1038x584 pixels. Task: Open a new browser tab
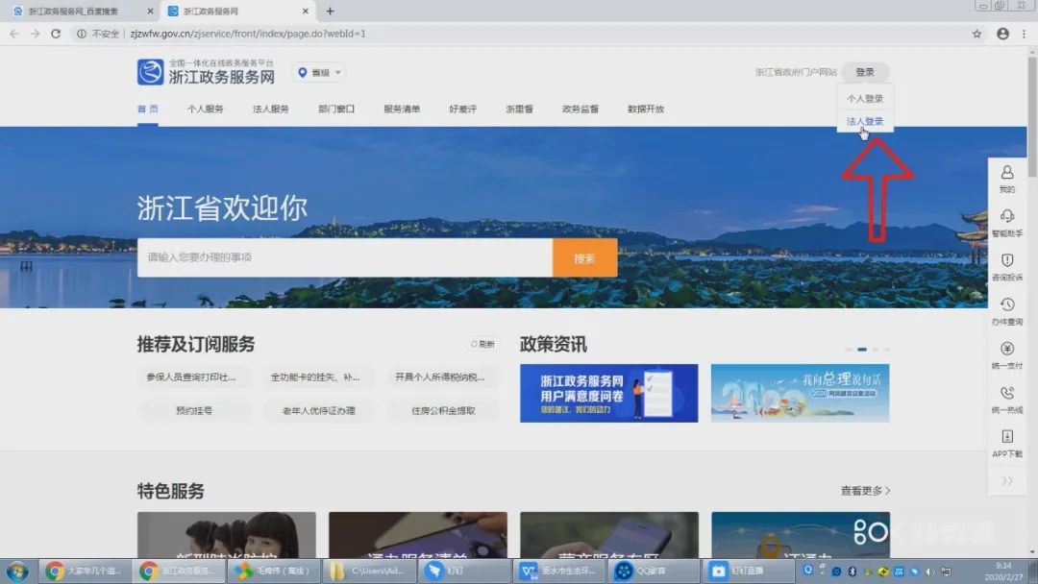click(x=330, y=12)
